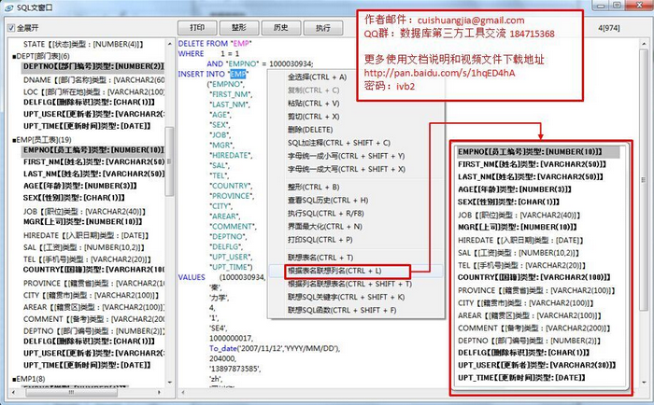Choose 根据表名联想列名(CTRL + L) entry

coord(334,271)
